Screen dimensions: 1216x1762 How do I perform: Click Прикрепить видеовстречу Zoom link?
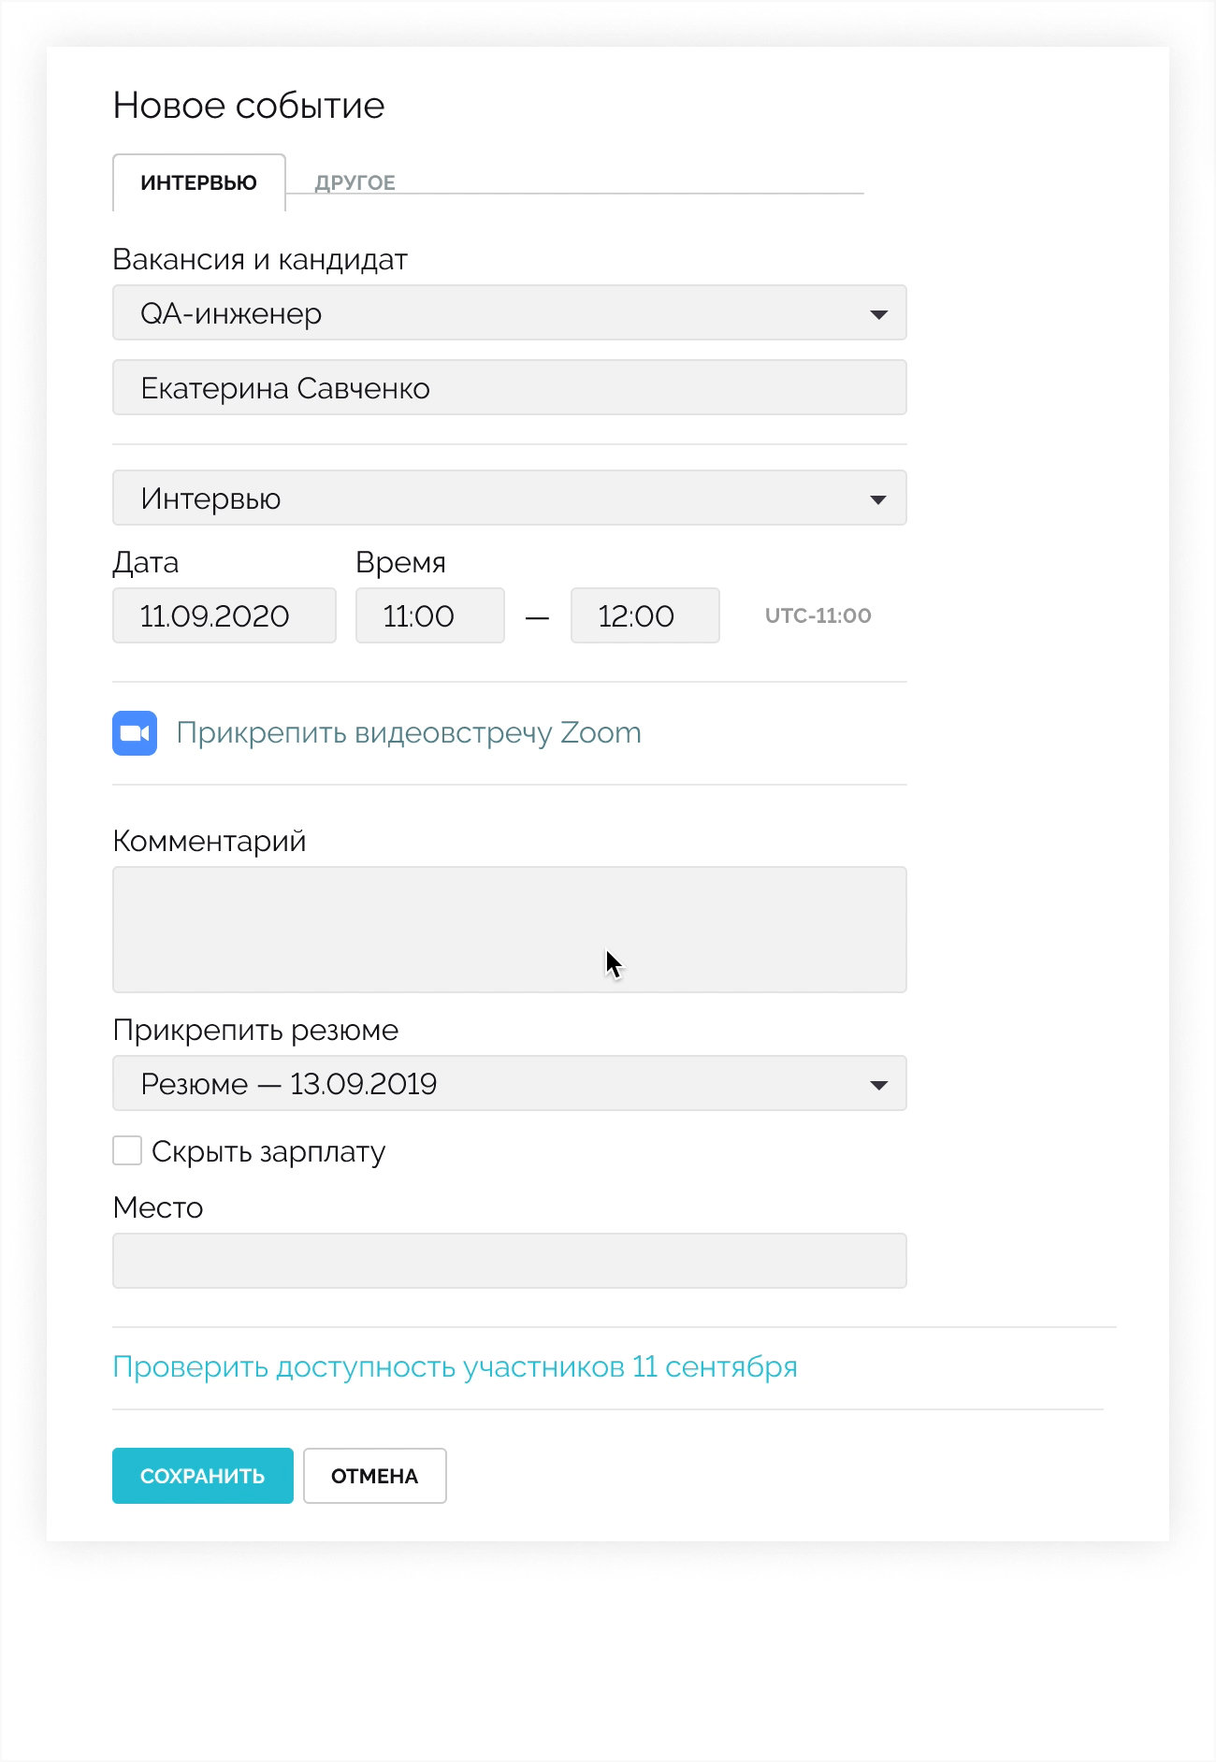click(409, 733)
